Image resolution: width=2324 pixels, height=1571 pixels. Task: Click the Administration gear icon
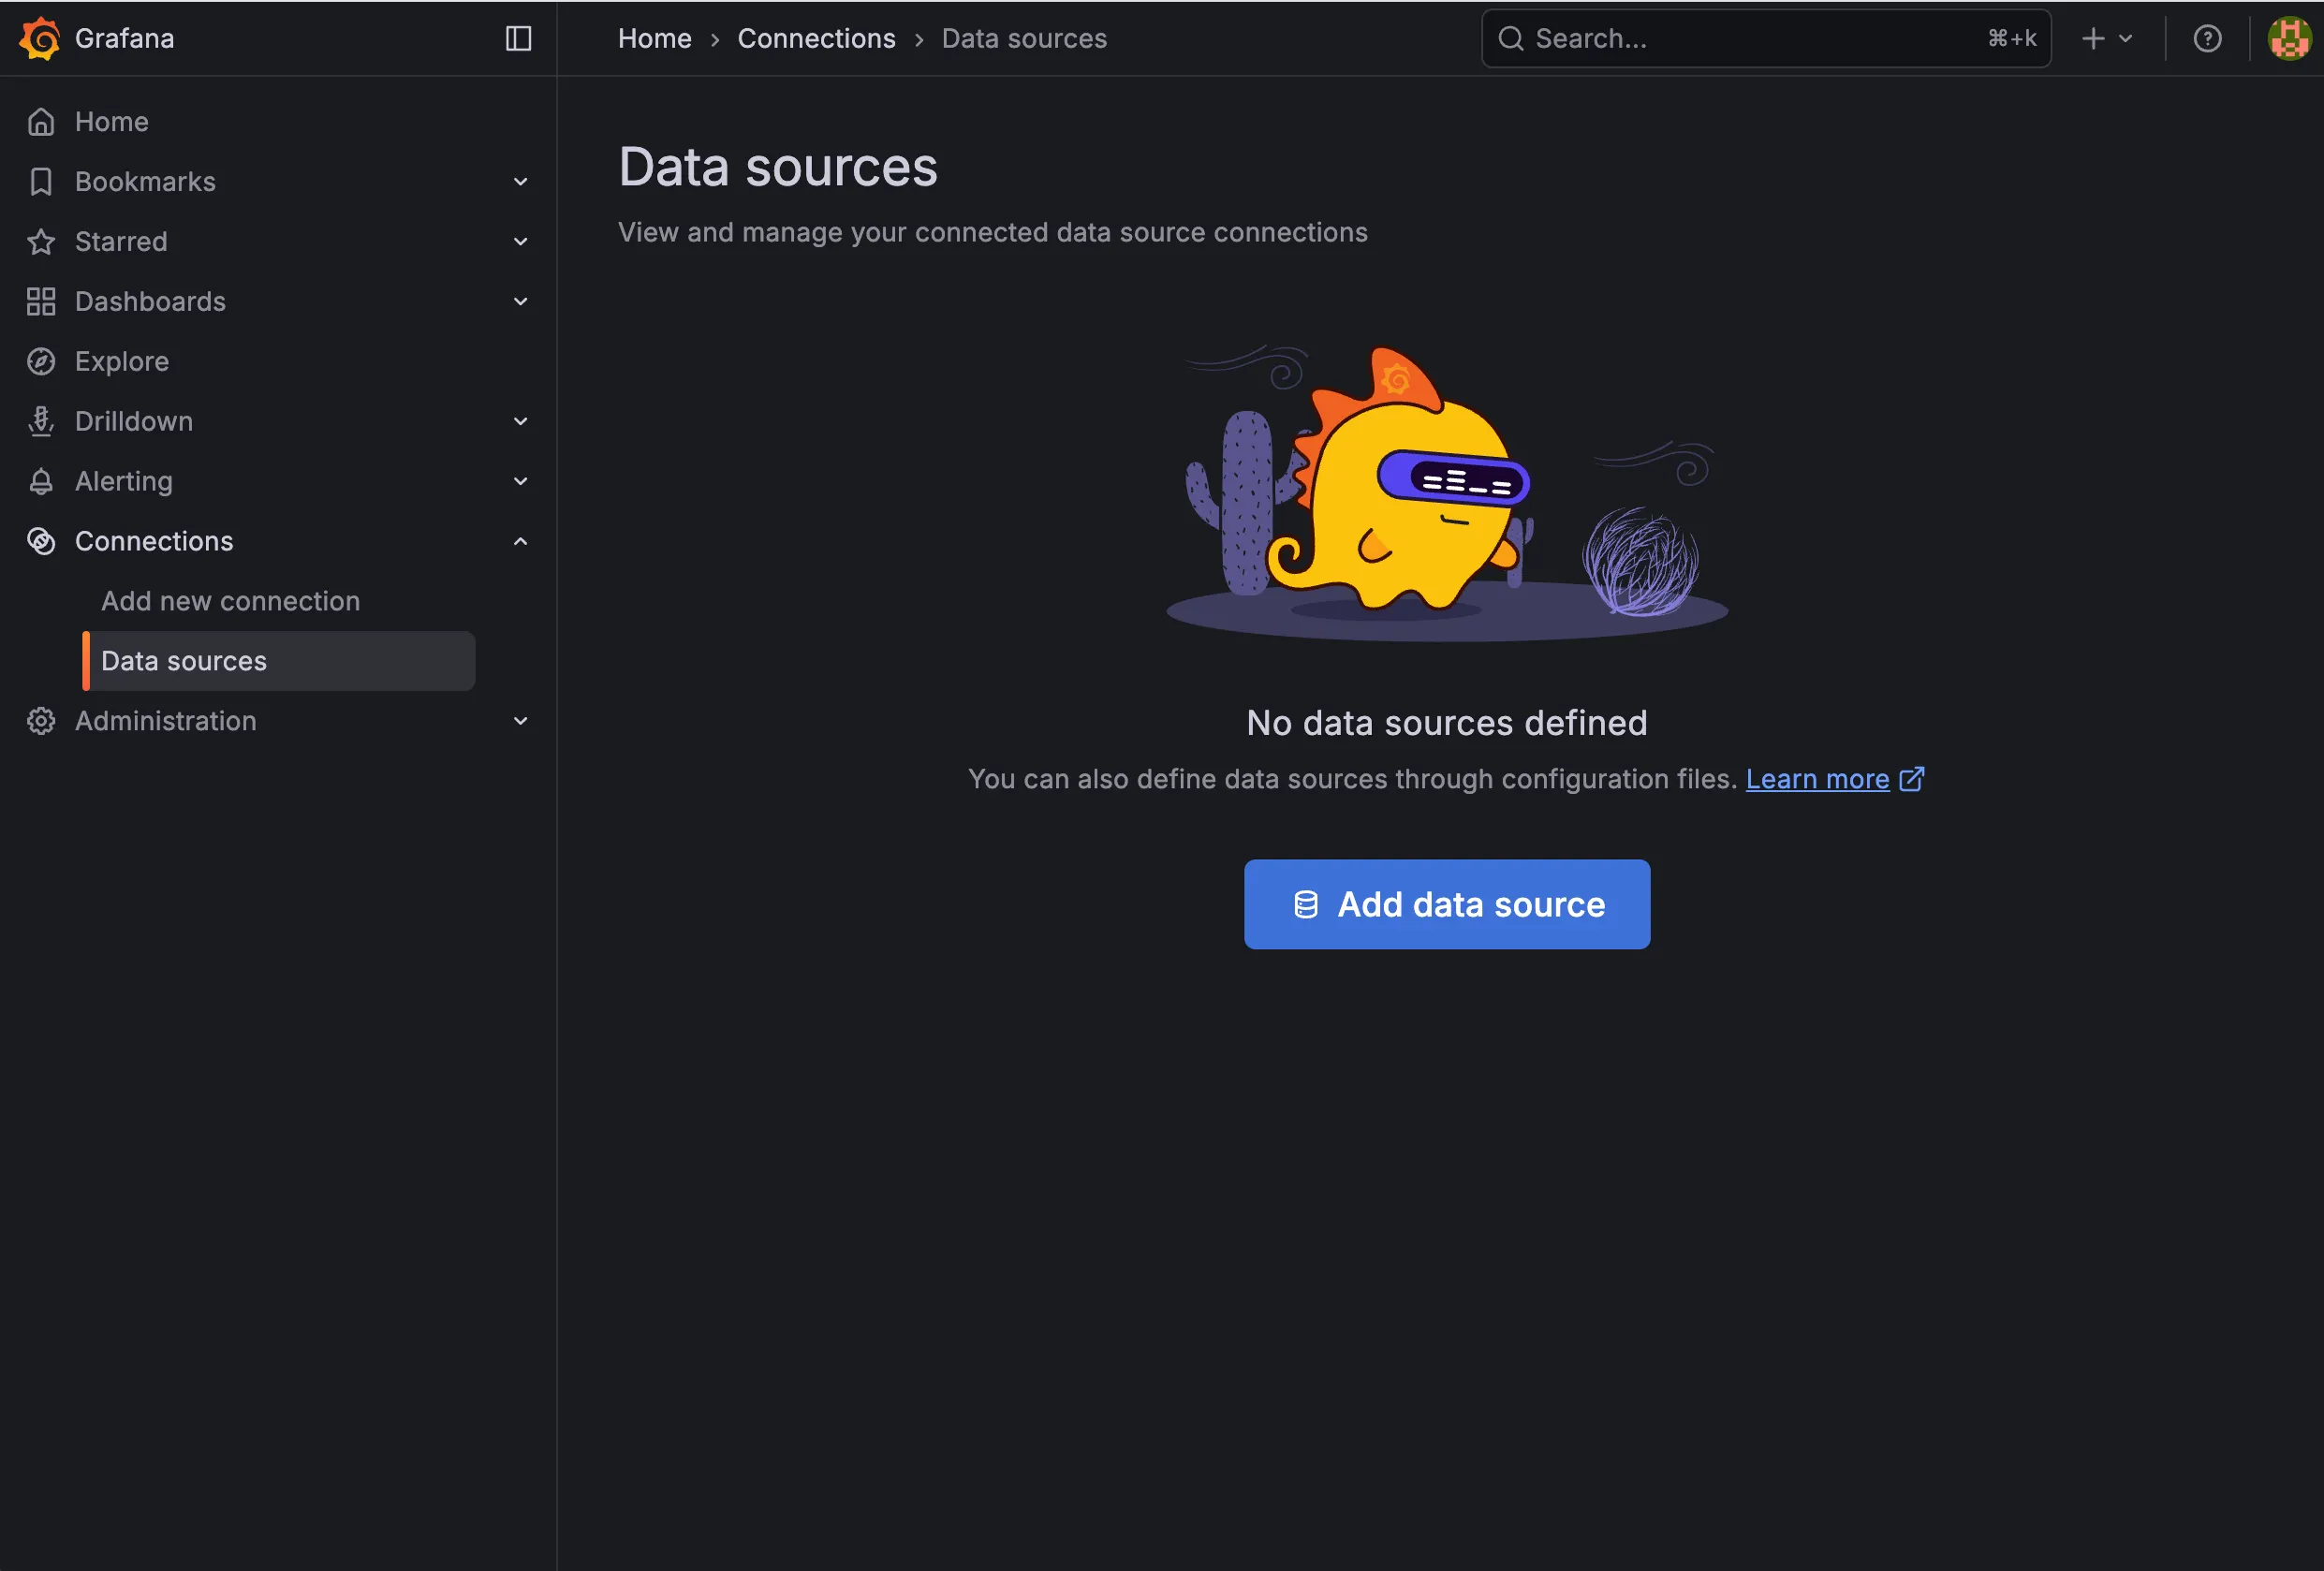click(41, 721)
